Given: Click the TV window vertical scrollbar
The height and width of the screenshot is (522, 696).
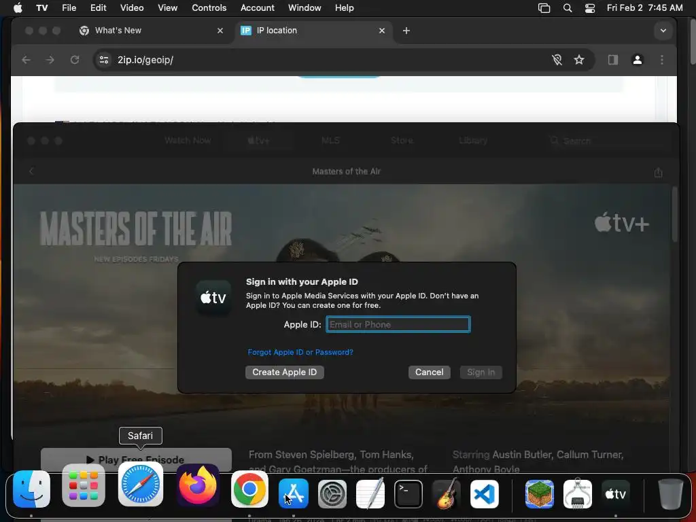Looking at the screenshot, I should pyautogui.click(x=675, y=215).
